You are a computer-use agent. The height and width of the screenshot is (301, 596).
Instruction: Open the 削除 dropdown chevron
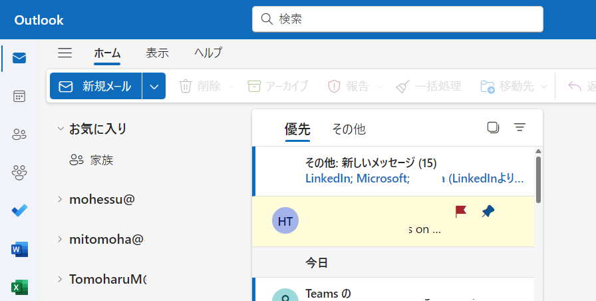click(231, 87)
